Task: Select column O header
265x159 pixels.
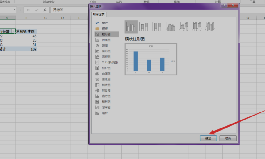Action: click(248, 18)
